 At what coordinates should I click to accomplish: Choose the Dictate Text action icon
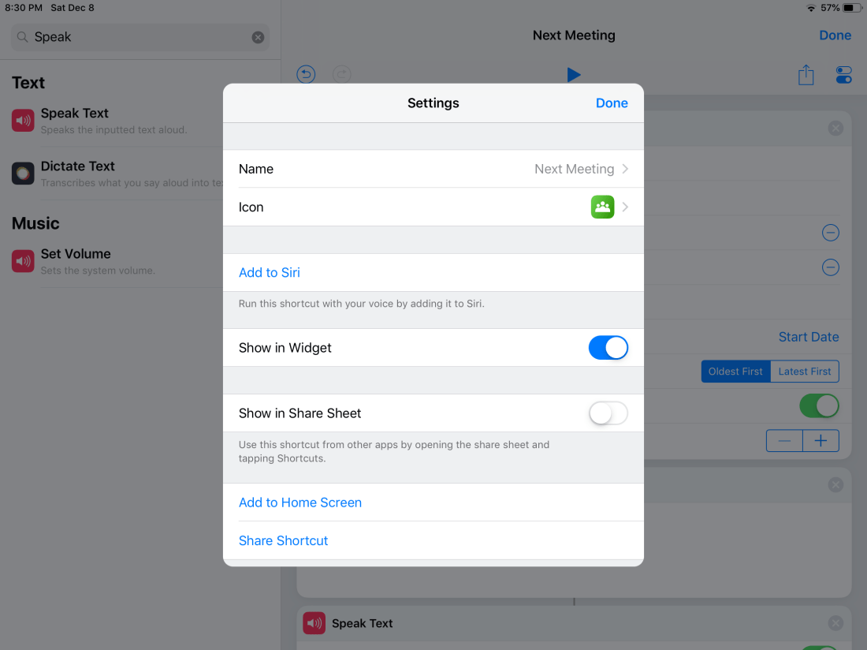[x=23, y=174]
